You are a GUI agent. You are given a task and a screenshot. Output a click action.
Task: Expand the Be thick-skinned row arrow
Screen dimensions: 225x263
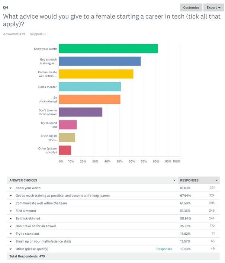pos(11,218)
